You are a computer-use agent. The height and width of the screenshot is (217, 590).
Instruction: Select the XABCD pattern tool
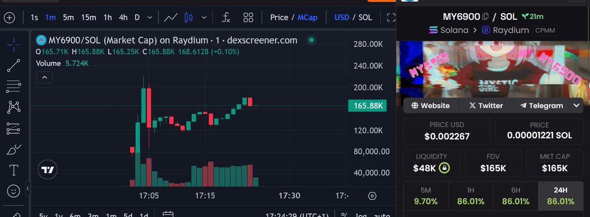pyautogui.click(x=13, y=107)
